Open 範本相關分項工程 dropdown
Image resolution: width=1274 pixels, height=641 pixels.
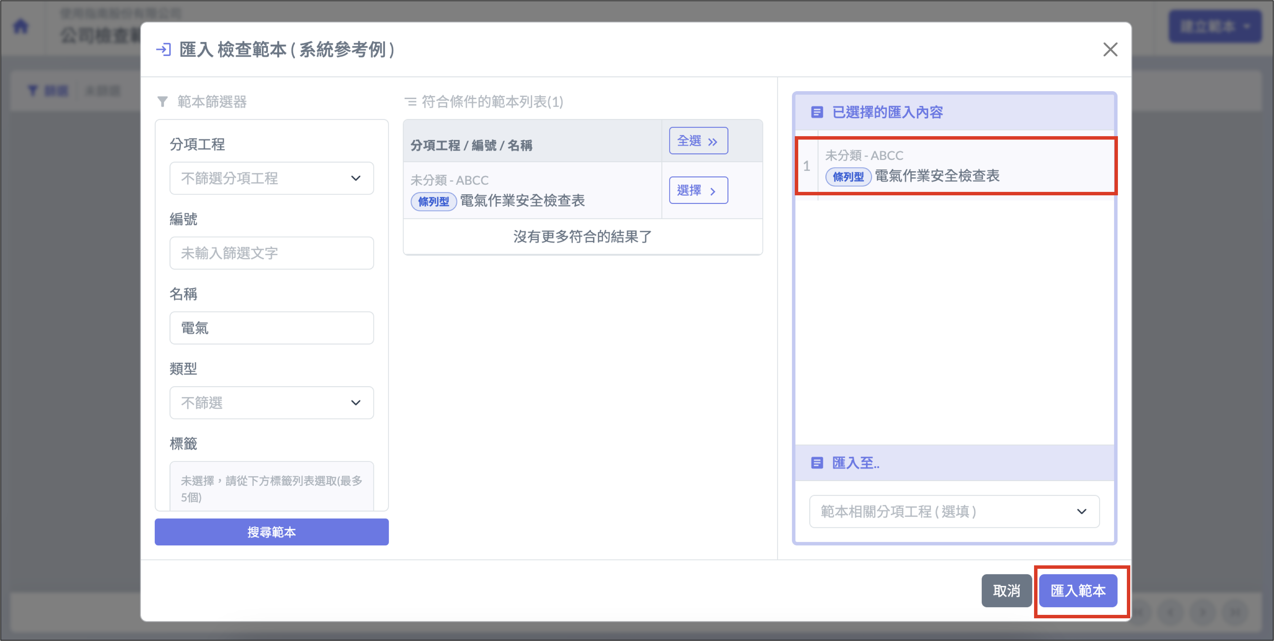tap(954, 511)
